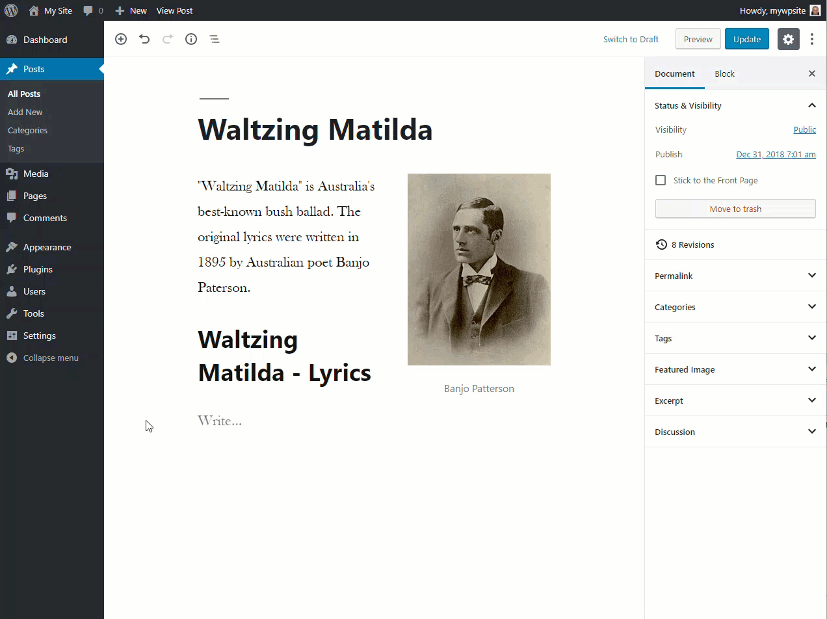Open comments bubble in admin bar

tap(93, 10)
